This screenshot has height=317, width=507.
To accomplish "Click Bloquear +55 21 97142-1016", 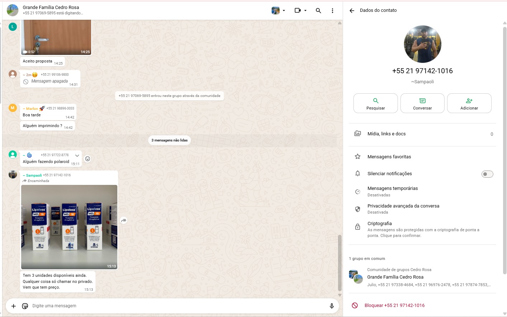I will click(x=394, y=306).
